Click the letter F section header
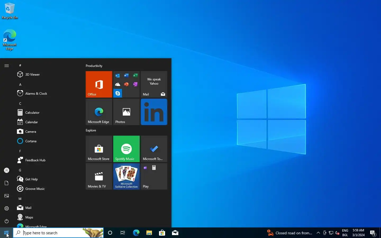Viewport: 381px width, 238px height. (20, 151)
